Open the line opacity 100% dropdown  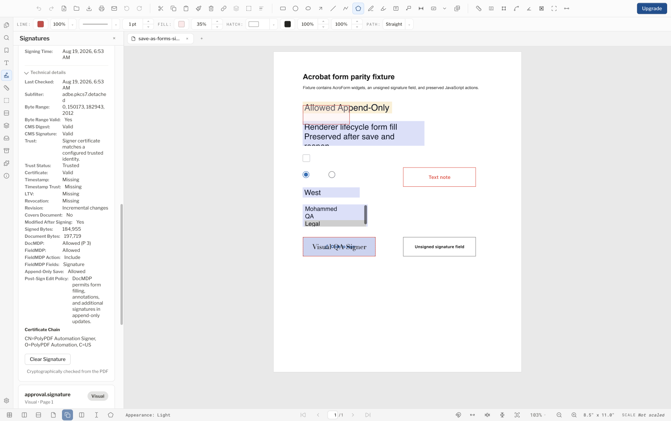72,24
